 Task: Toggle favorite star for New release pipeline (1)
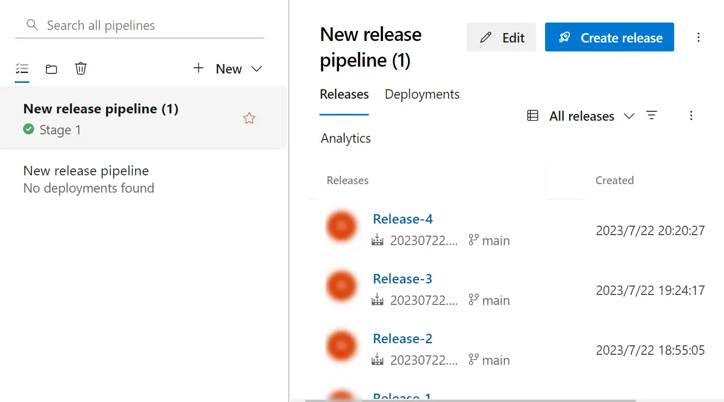(x=249, y=119)
